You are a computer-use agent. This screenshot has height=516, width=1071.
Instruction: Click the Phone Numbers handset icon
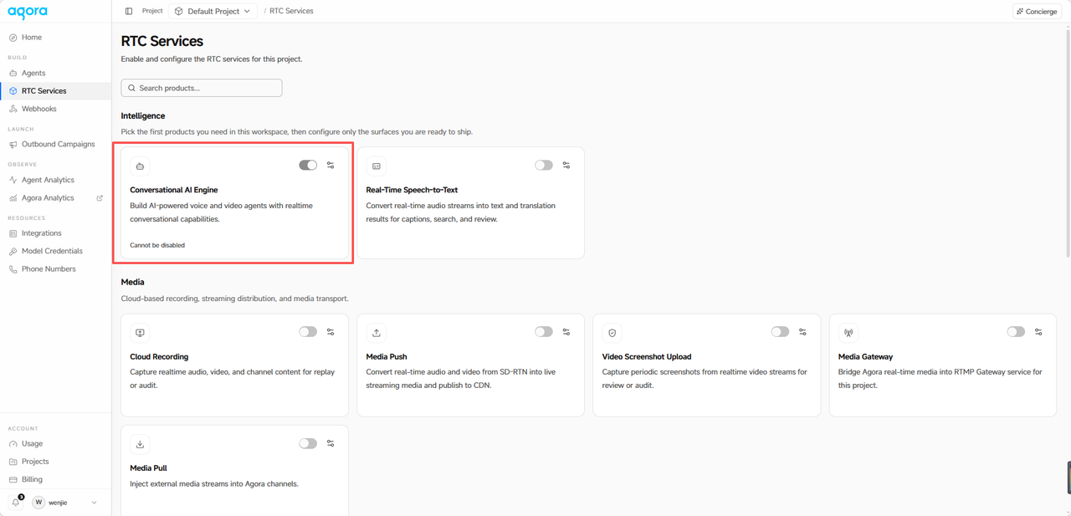(x=13, y=269)
